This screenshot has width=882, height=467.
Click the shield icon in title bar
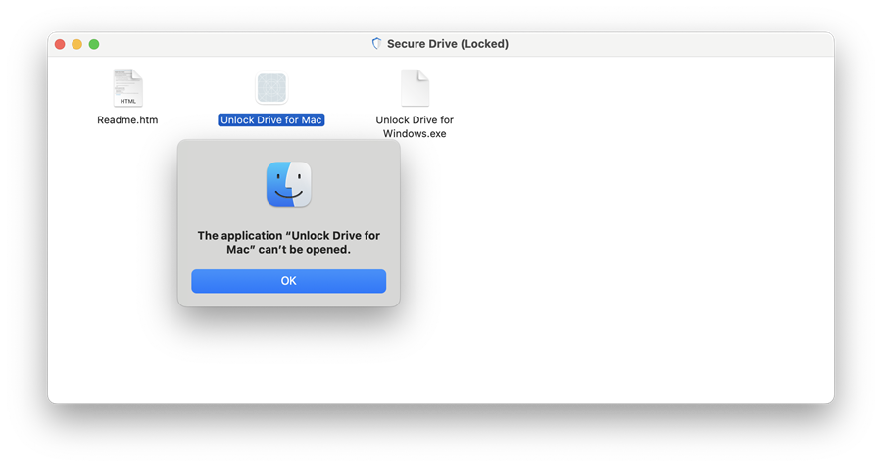377,44
